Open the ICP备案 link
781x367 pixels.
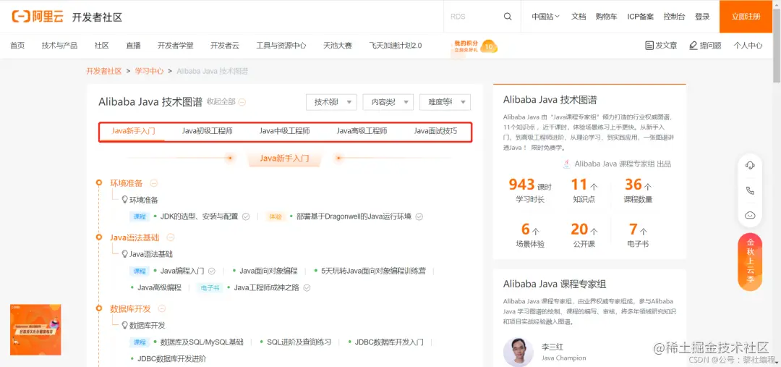click(641, 17)
